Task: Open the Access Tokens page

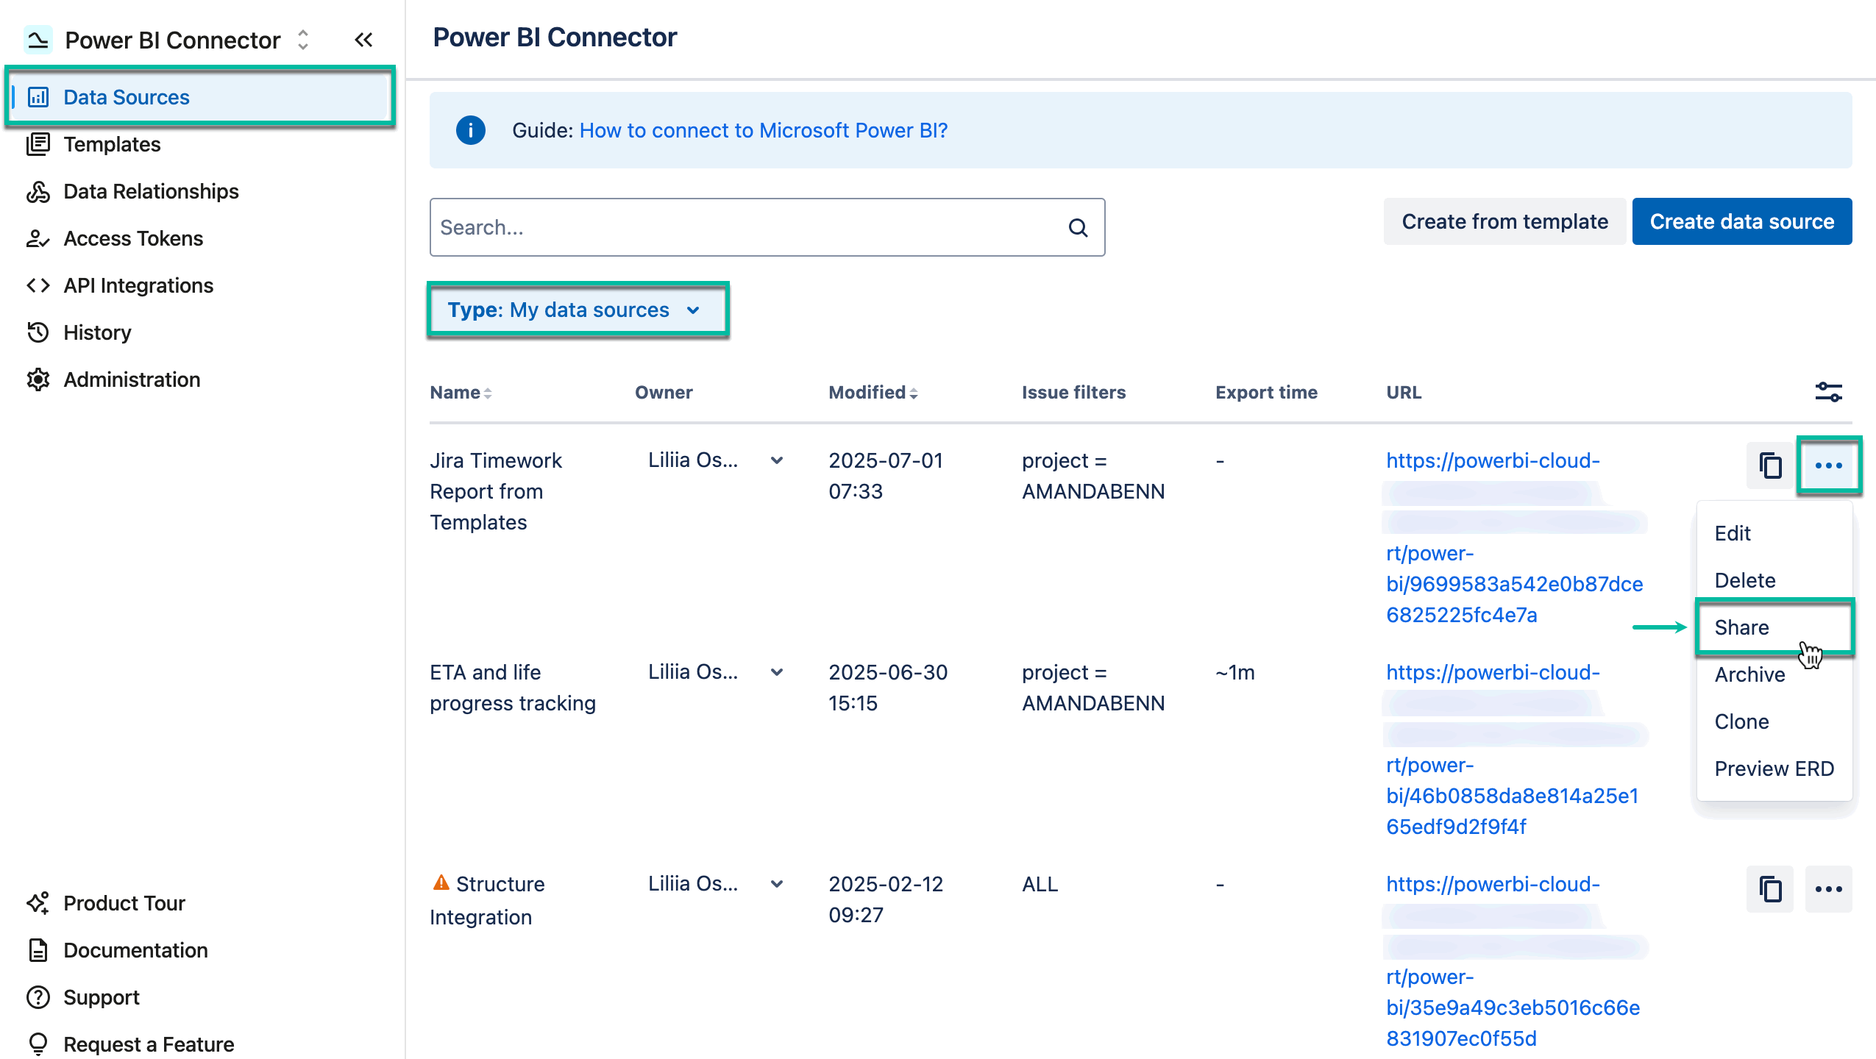Action: 132,238
